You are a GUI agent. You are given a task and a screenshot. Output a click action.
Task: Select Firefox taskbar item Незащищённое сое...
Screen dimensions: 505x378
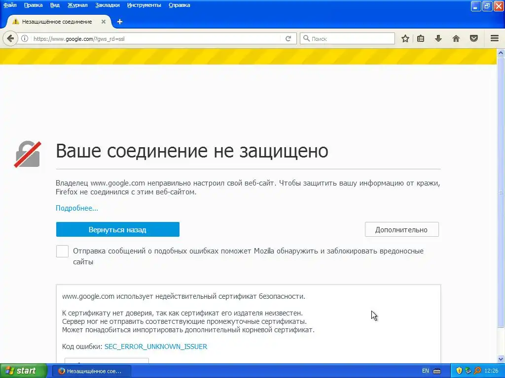coord(91,371)
